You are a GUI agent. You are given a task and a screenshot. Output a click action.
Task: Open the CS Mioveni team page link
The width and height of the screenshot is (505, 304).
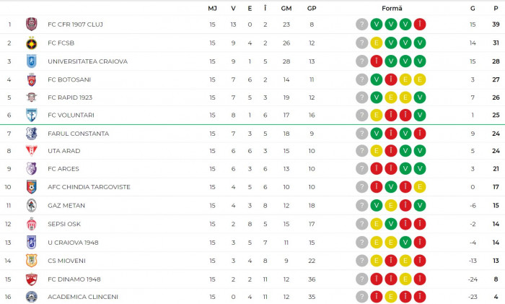point(66,261)
